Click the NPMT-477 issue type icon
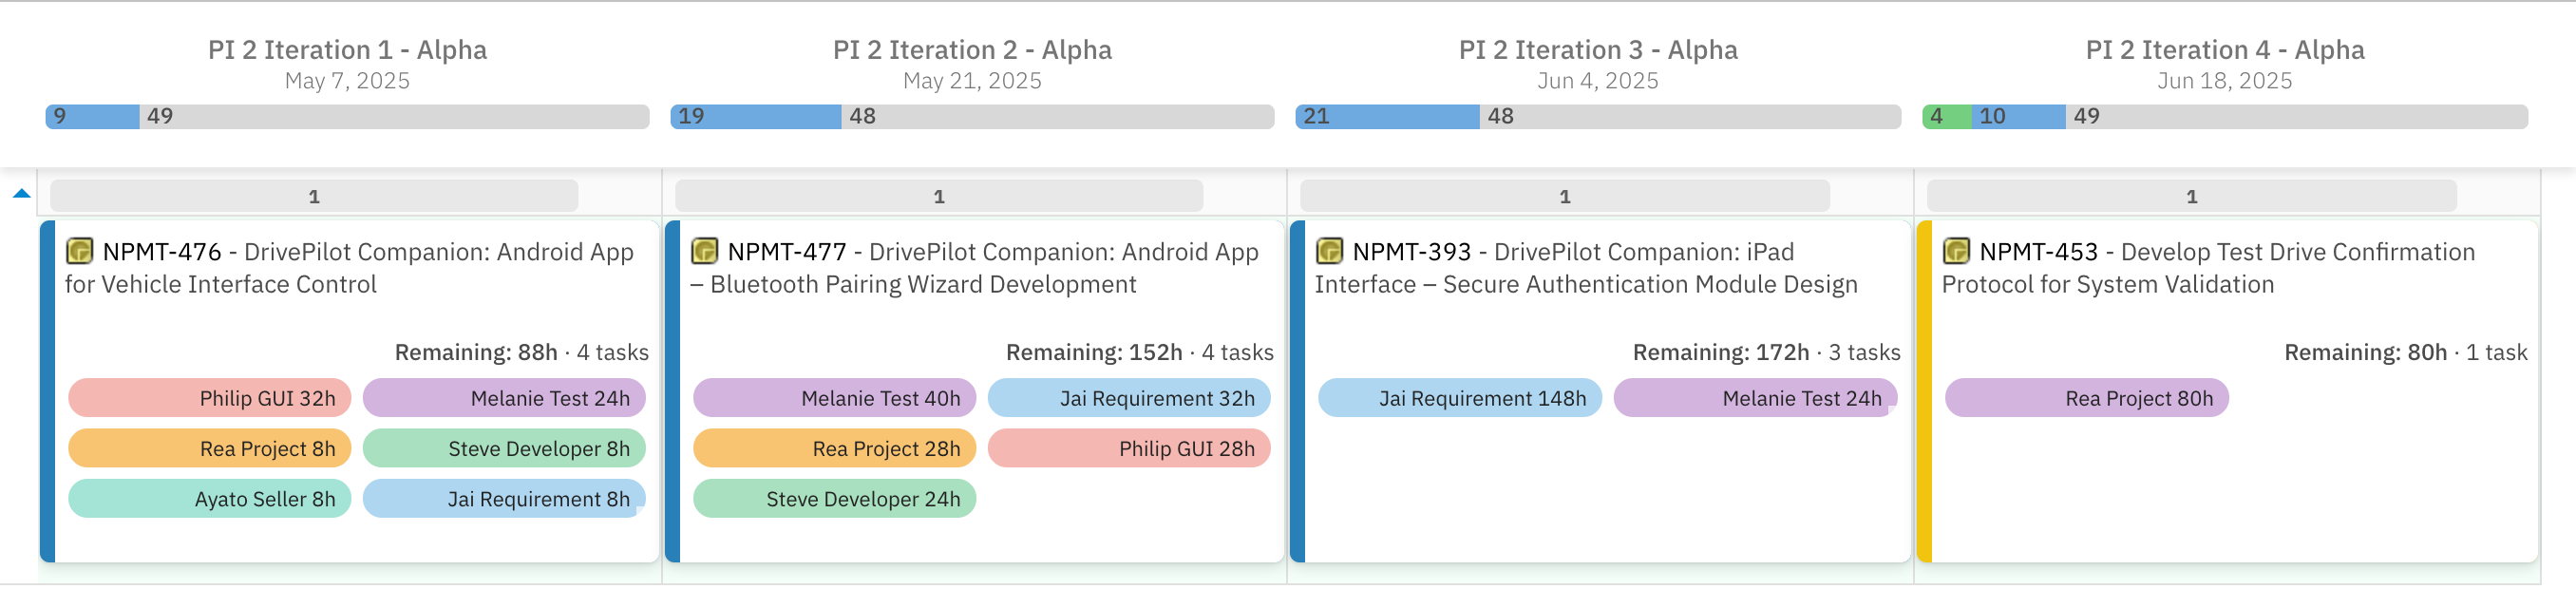 point(704,250)
